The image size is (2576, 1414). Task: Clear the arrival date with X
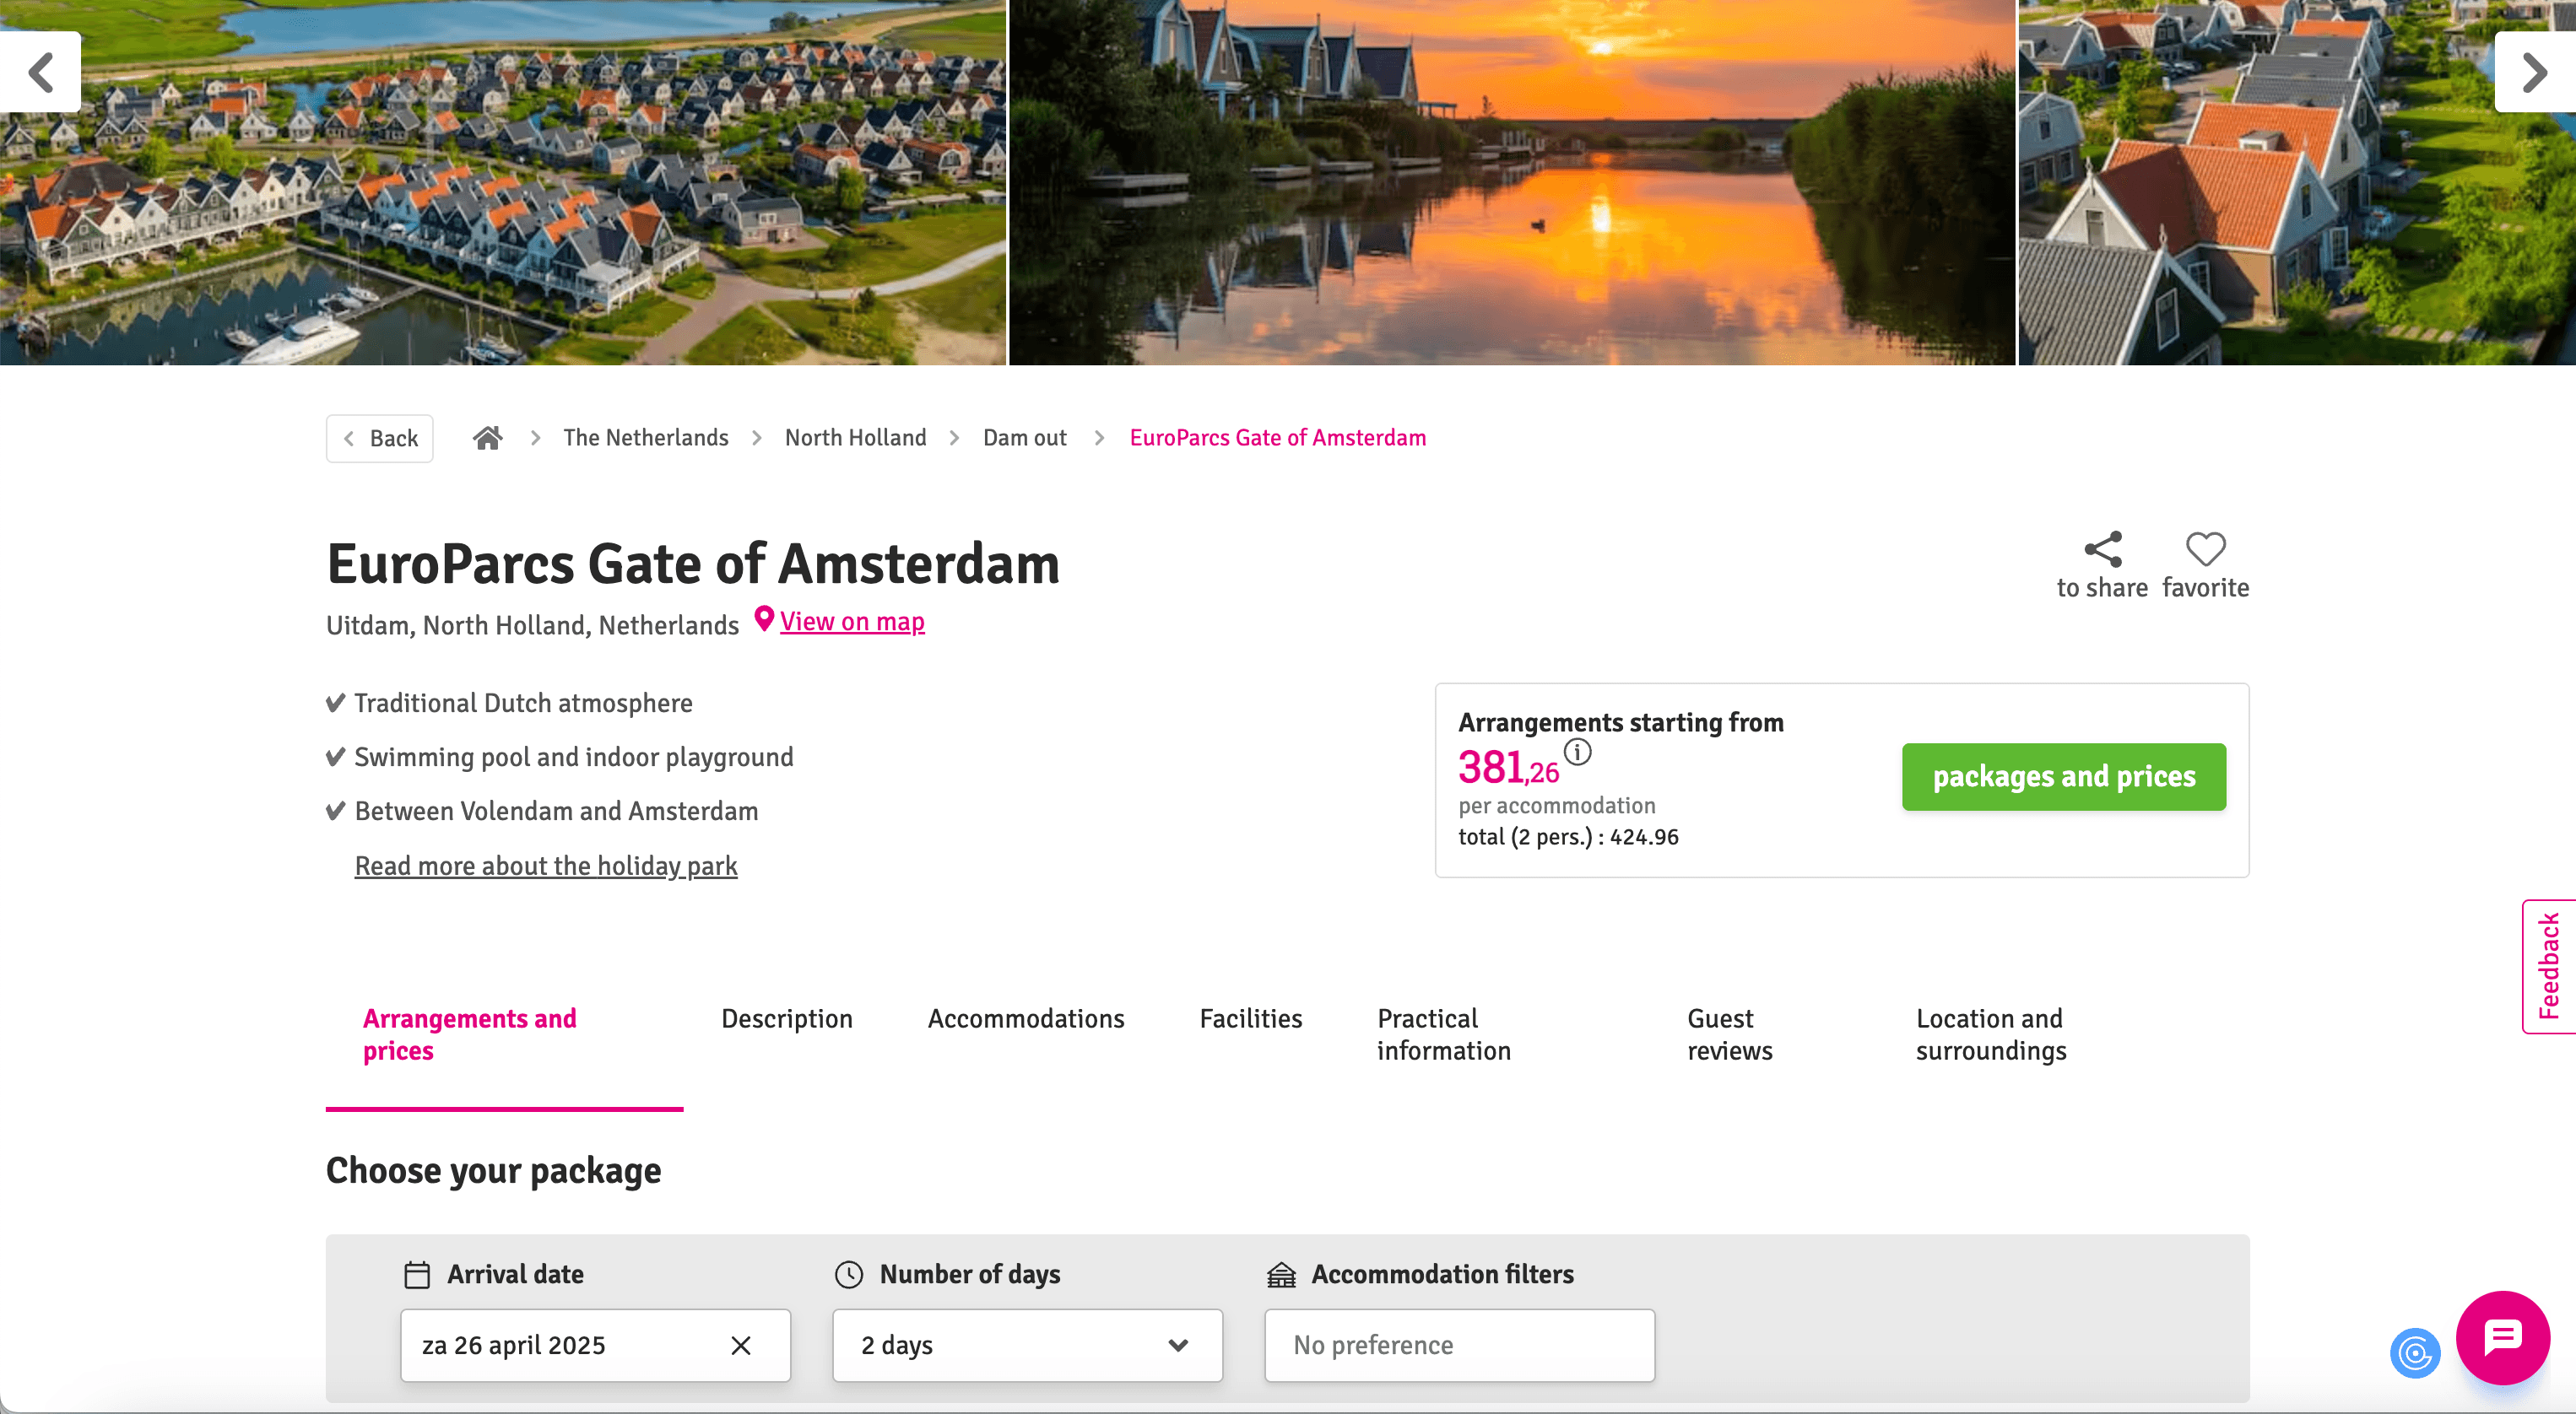[x=741, y=1345]
